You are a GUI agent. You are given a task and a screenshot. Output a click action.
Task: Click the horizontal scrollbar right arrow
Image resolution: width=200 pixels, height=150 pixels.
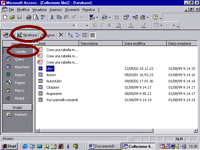click(195, 131)
